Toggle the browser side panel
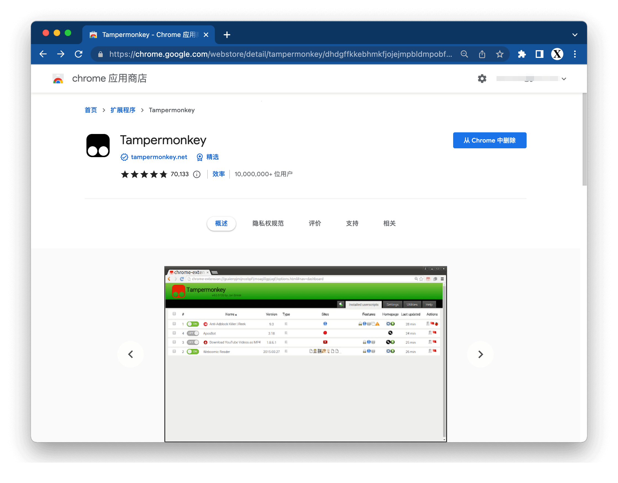This screenshot has height=483, width=618. tap(539, 54)
